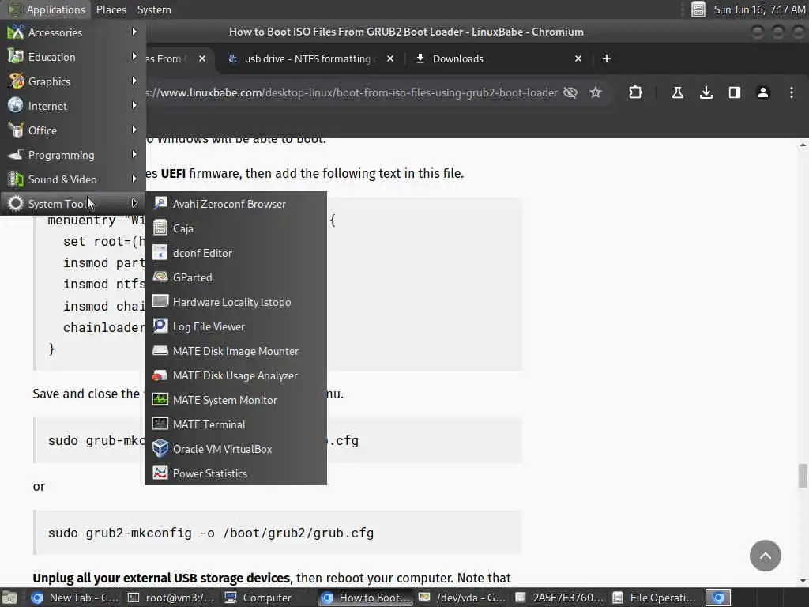809x607 pixels.
Task: Close the Downloads tab
Action: [578, 58]
